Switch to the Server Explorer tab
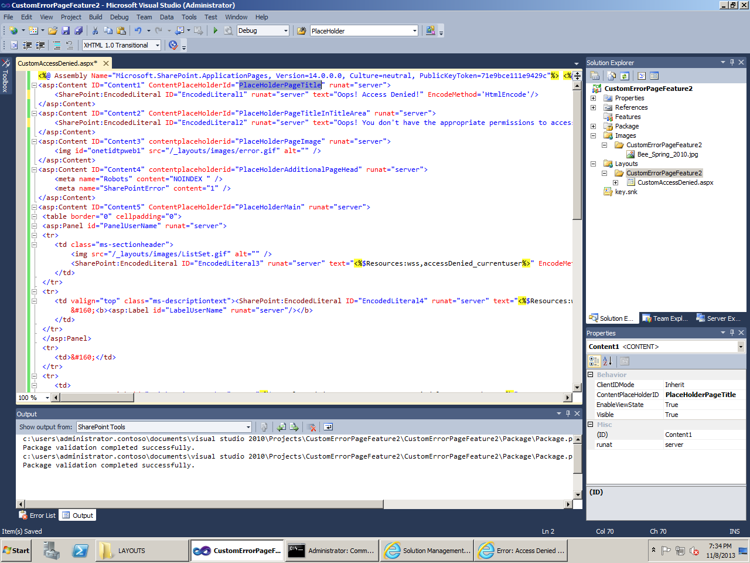750x563 pixels. [x=718, y=318]
